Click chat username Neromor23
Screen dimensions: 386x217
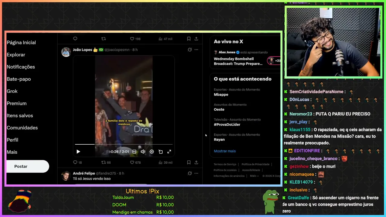301,114
